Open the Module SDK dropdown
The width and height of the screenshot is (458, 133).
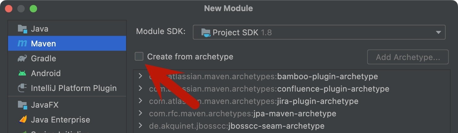pos(438,32)
